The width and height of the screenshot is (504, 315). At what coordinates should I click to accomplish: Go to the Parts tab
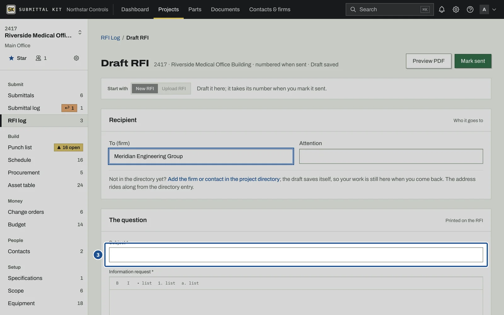tap(195, 9)
